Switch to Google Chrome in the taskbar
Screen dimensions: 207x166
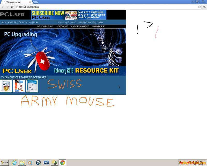(x=63, y=163)
